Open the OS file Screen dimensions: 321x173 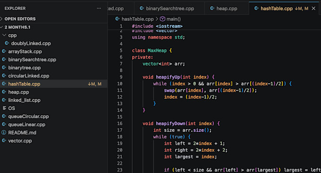click(11, 108)
